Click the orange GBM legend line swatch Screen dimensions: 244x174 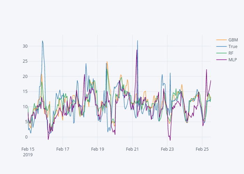coord(221,40)
